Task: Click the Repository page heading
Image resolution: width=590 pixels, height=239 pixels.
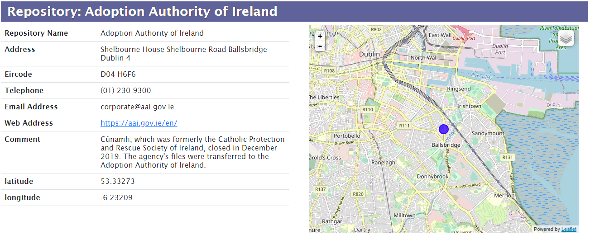Action: (142, 11)
